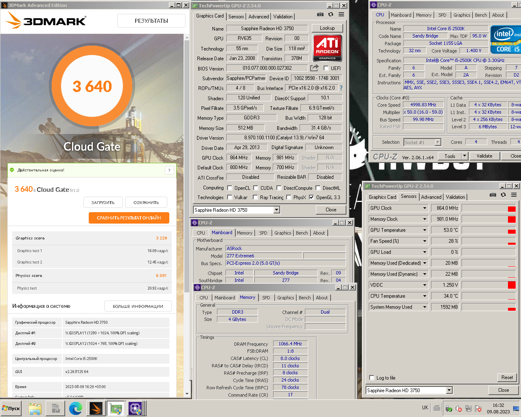Image resolution: width=521 pixels, height=417 pixels.
Task: Open the РЕЗУЛЬТАТЫ tab in 3DMark
Action: [x=151, y=21]
